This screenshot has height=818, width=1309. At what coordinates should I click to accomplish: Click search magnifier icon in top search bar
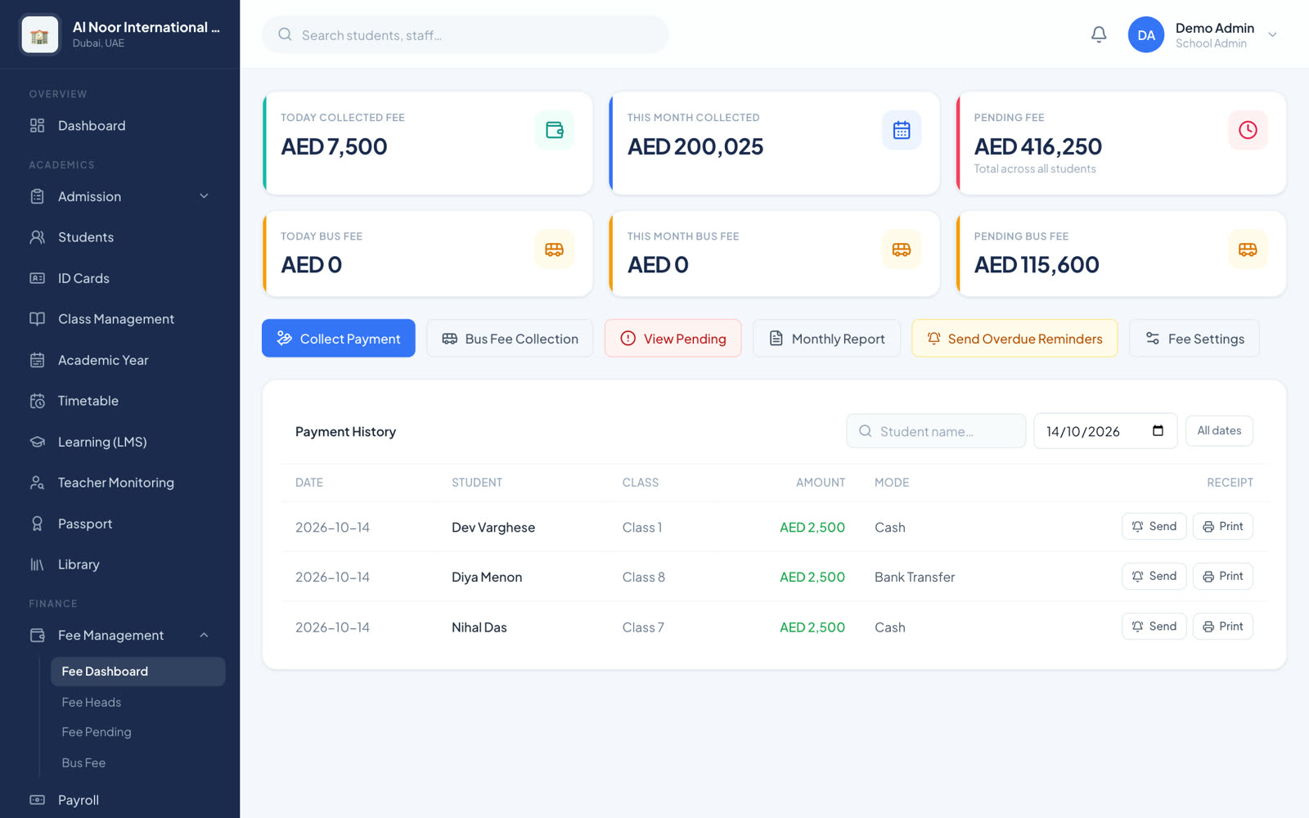[285, 34]
